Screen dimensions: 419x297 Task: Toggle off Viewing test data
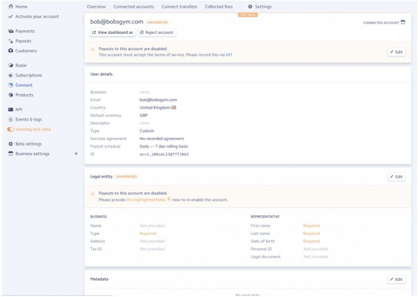(x=10, y=129)
